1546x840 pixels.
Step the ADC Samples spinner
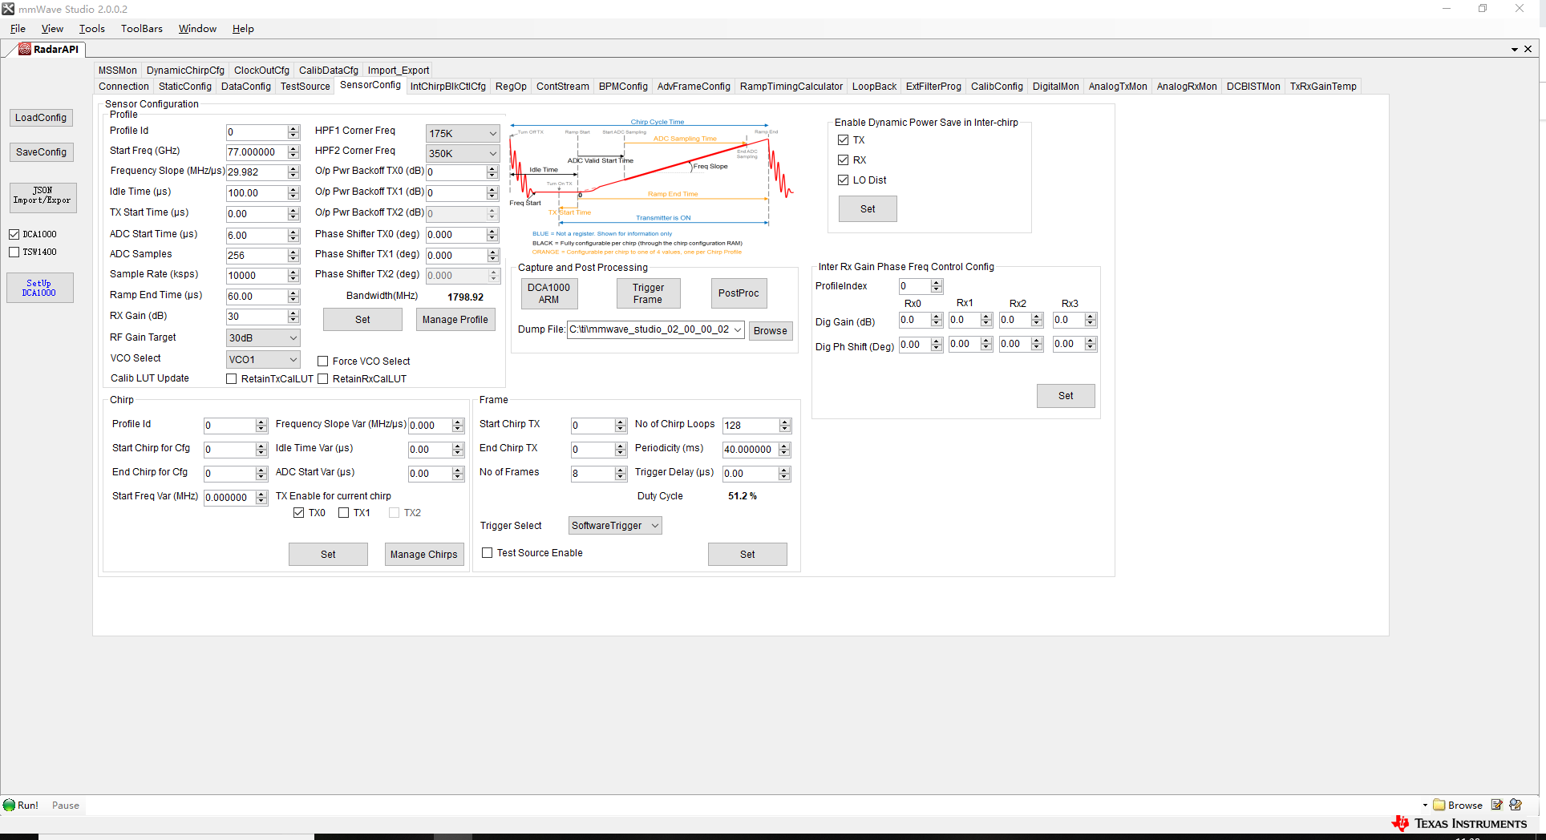coord(293,256)
